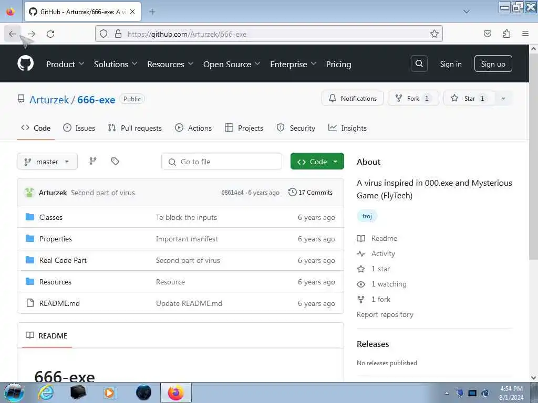Switch to the Security tab
The image size is (538, 403).
click(x=296, y=128)
